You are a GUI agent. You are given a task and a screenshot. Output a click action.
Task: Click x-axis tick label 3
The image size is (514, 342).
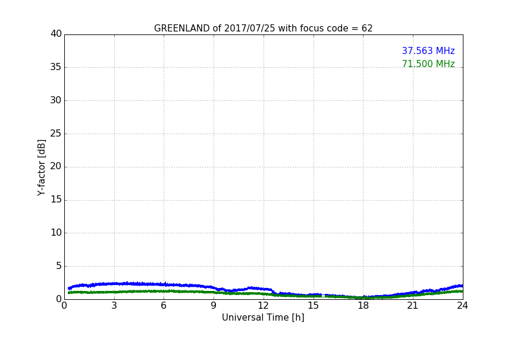pyautogui.click(x=114, y=306)
